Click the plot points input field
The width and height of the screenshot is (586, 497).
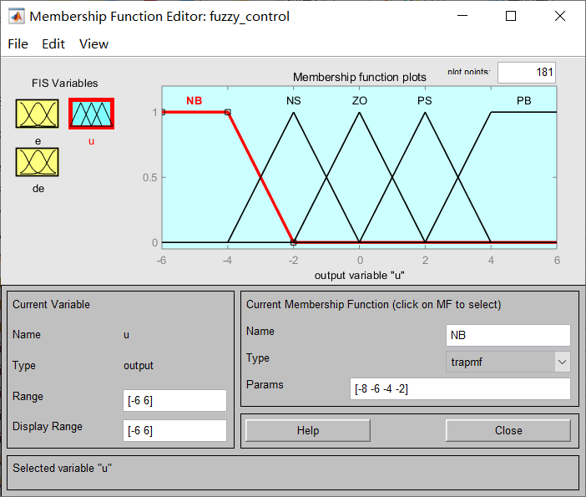[x=527, y=72]
